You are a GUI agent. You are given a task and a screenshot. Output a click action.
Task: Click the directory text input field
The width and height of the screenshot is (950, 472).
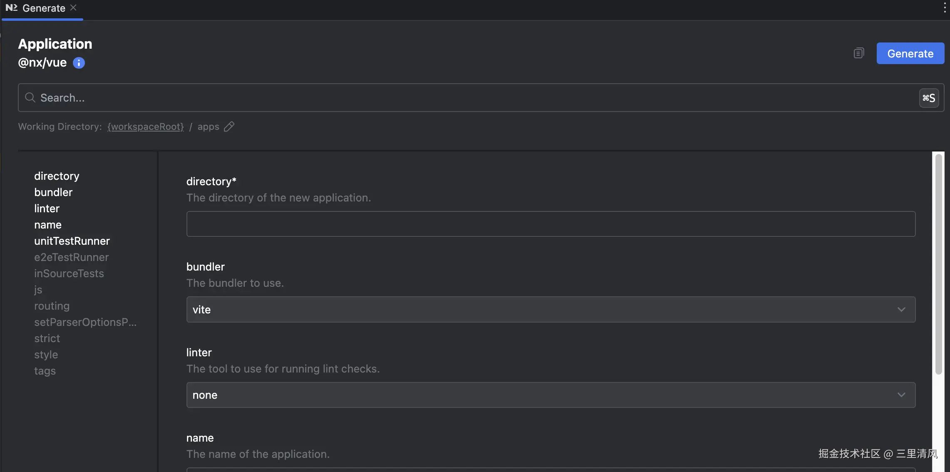click(x=550, y=224)
